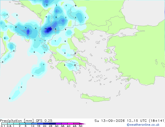The height and width of the screenshot is (127, 165).
Task: Open the weatheronline.co.uk copyright link
Action: point(143,125)
